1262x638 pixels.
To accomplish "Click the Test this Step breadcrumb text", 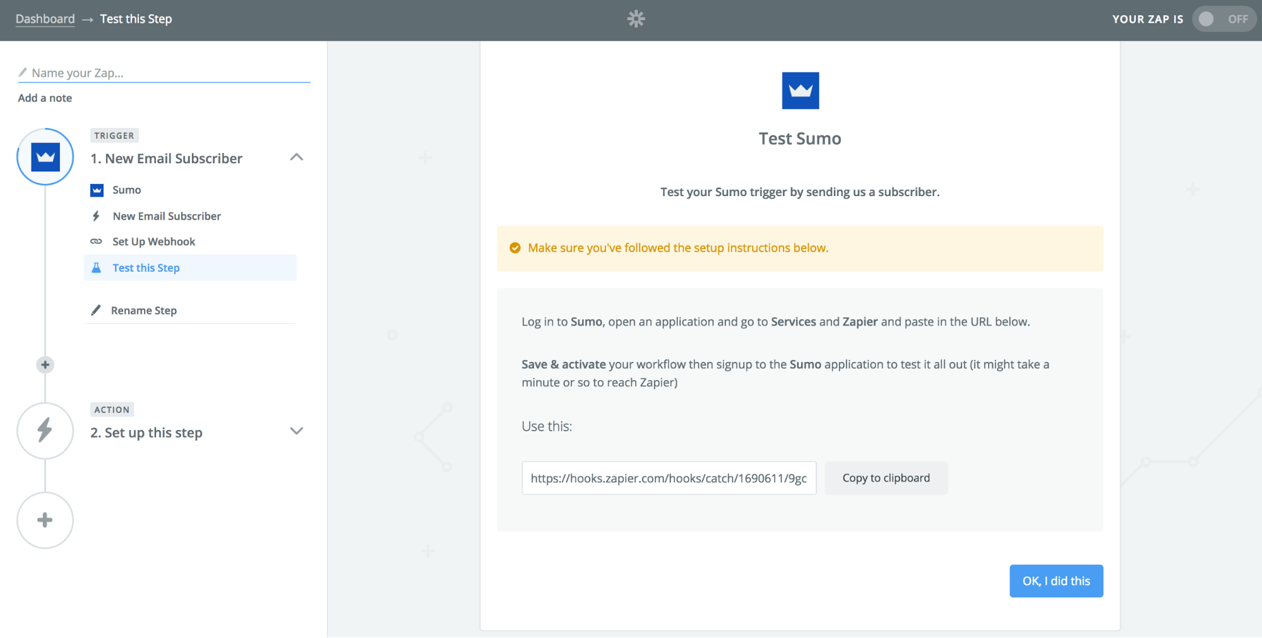I will (x=136, y=19).
